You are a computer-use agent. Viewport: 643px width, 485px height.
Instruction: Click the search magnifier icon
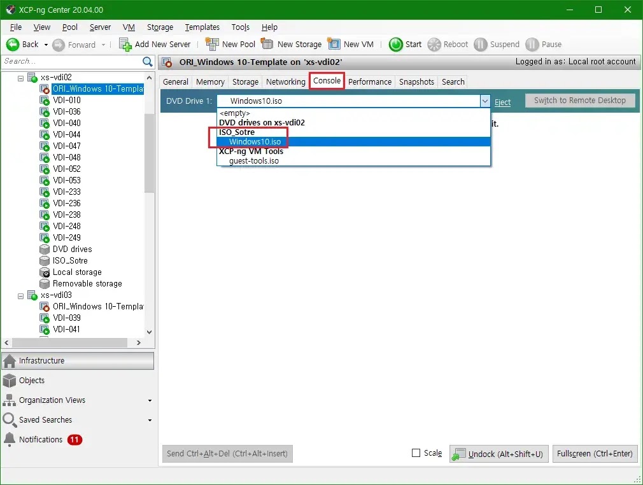147,62
